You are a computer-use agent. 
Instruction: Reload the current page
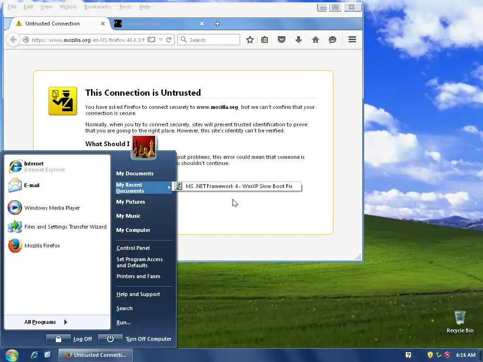tap(168, 40)
